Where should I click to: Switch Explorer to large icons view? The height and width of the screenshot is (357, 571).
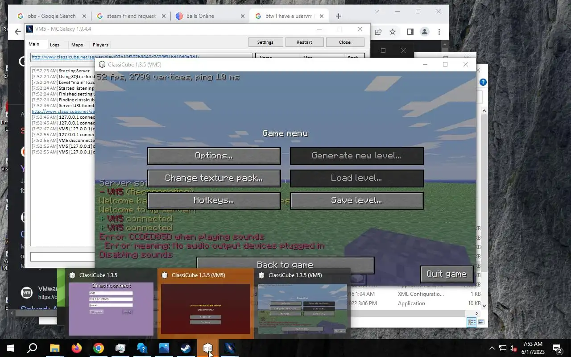coord(481,322)
